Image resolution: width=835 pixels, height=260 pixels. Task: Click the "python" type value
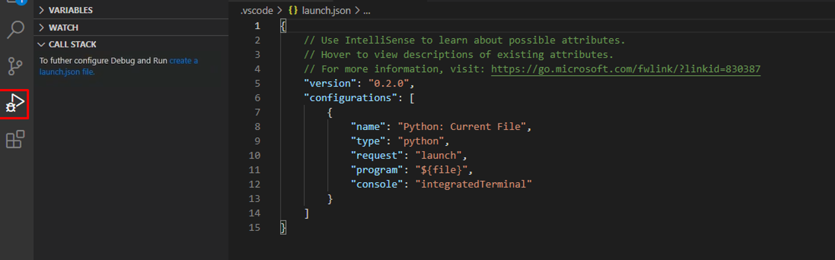coord(420,141)
